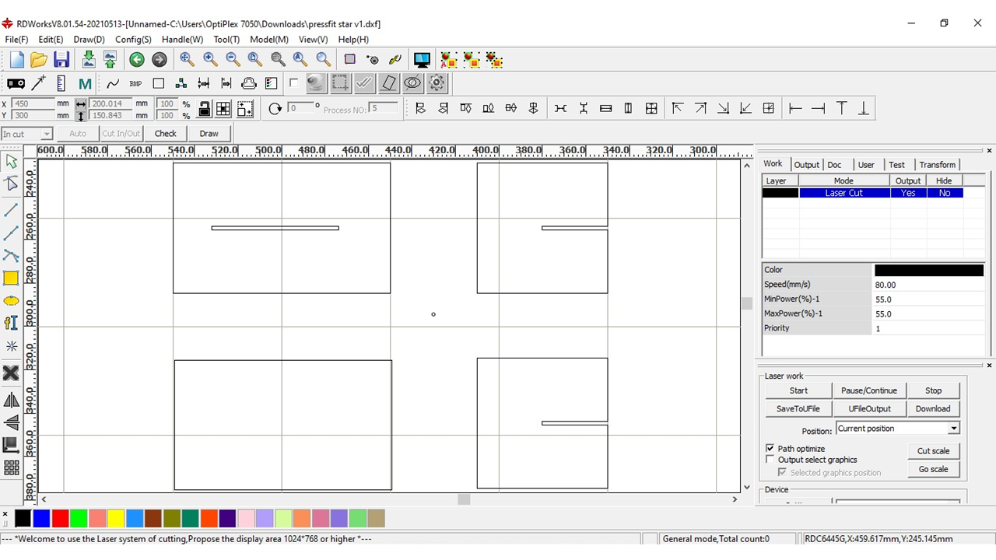Screen dimensions: 996x560
Task: Choose the Line drawing tool
Action: 11,210
